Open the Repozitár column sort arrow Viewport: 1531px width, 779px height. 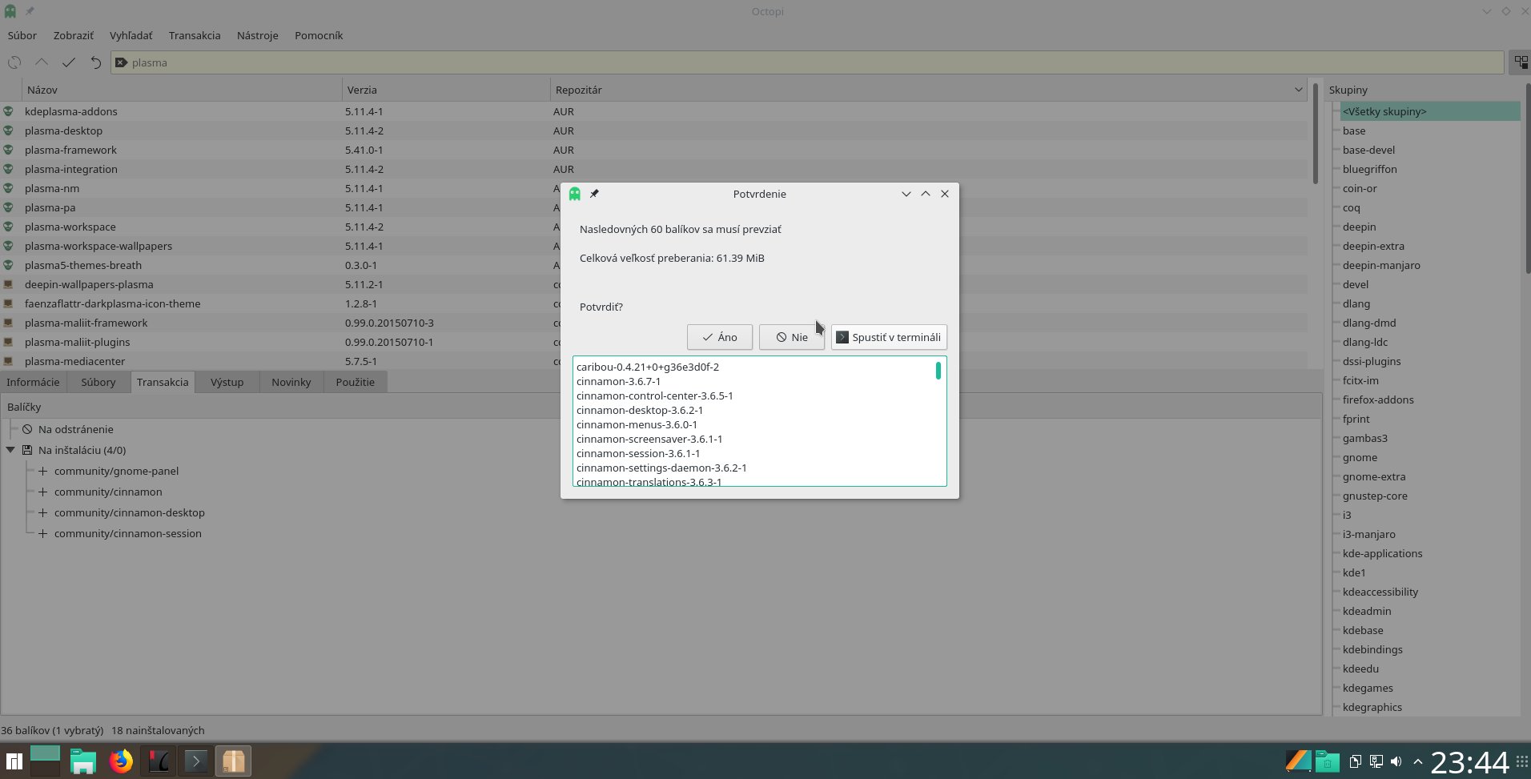[1298, 90]
